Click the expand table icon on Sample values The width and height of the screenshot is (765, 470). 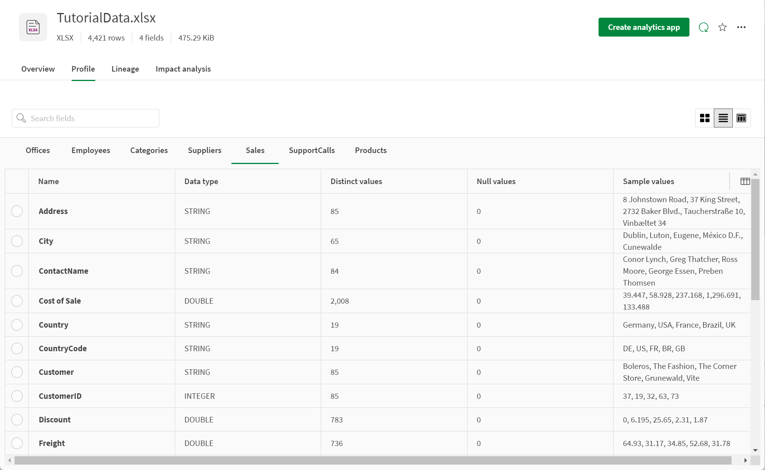[x=744, y=181]
